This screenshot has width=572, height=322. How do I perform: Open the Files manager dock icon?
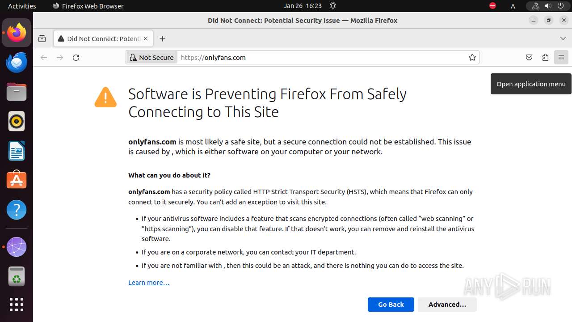coord(17,92)
